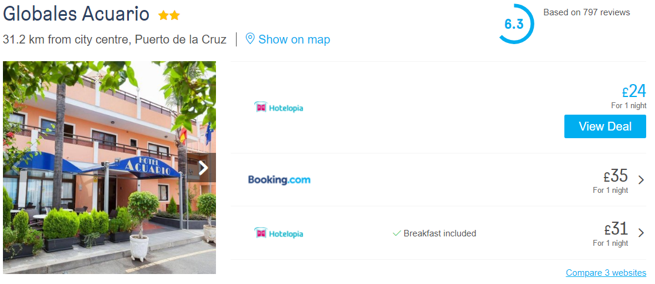Click the Hotelopia logo with breakfast offer
The image size is (655, 284).
click(278, 233)
